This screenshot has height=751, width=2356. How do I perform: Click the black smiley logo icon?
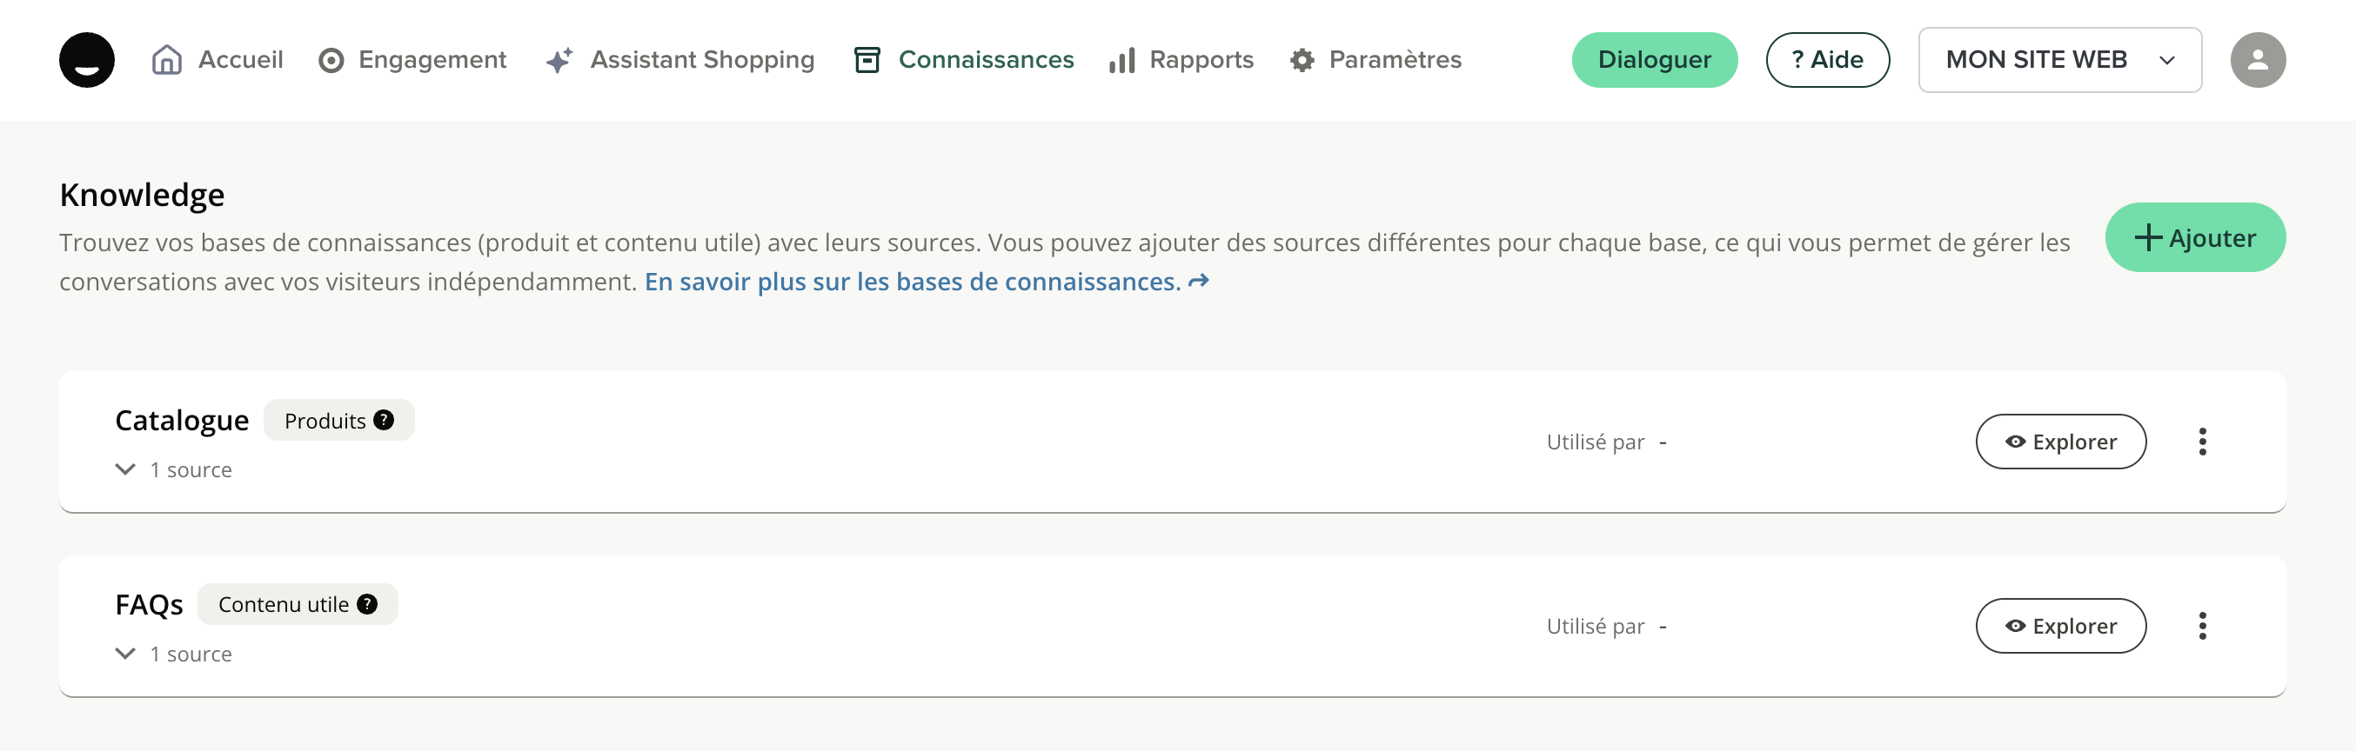(87, 60)
